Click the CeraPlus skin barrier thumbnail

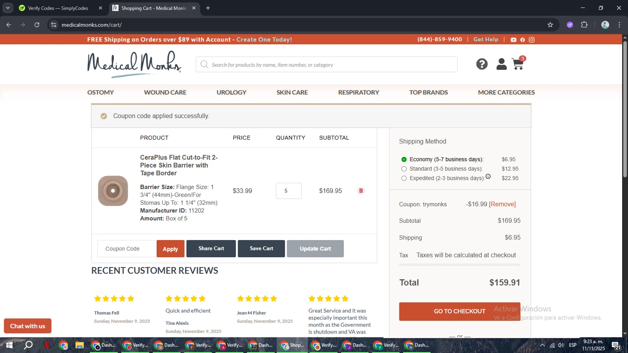[x=113, y=191]
